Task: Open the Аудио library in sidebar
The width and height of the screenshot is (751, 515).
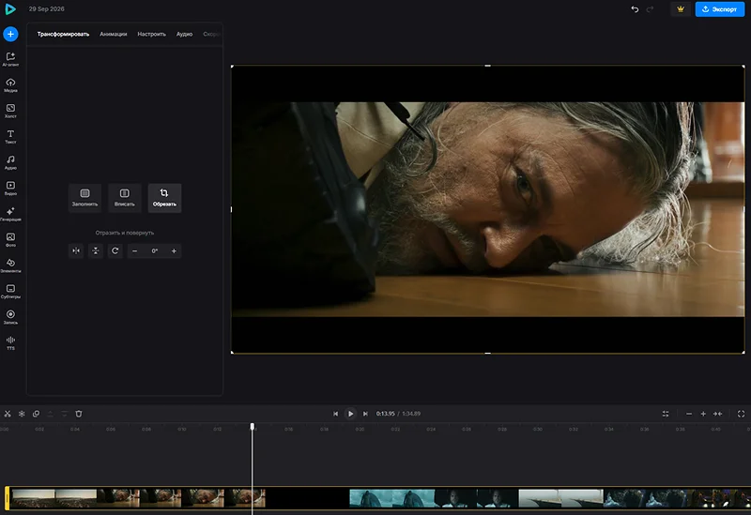Action: pyautogui.click(x=10, y=162)
